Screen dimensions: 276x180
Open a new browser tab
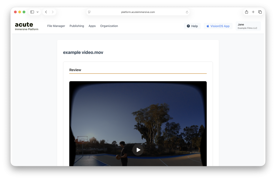point(253,12)
